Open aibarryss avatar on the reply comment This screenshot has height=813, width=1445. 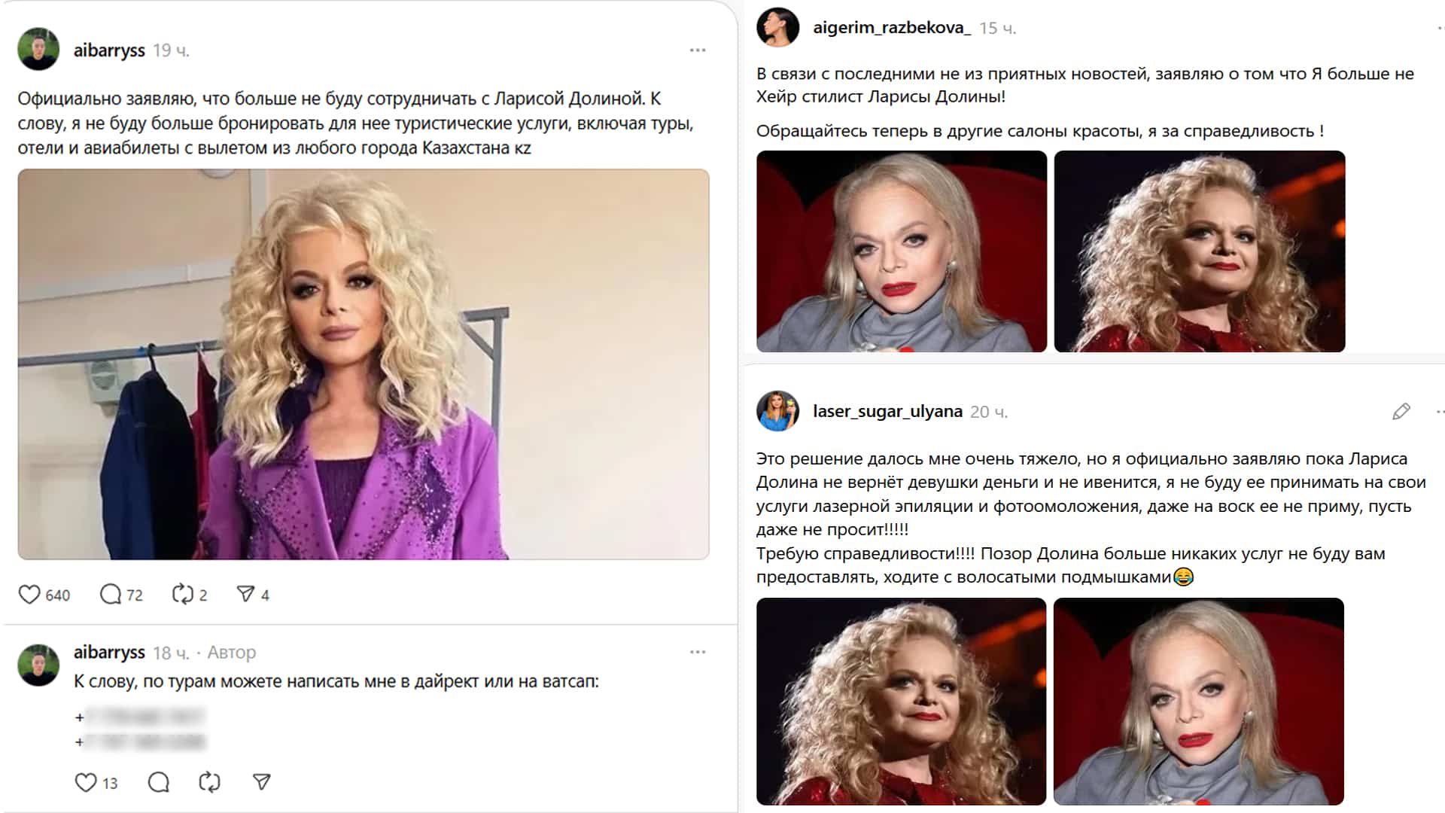point(38,665)
